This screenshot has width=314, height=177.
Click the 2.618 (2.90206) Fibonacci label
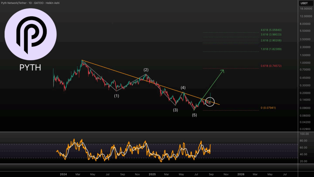pyautogui.click(x=271, y=40)
